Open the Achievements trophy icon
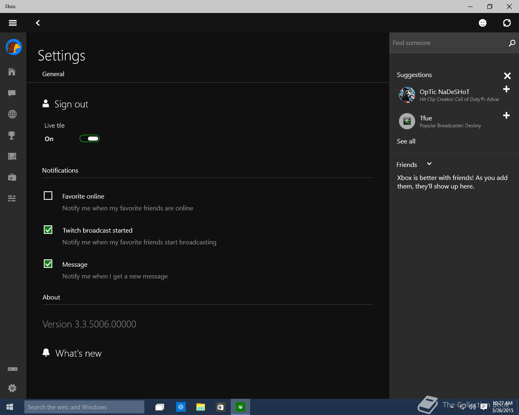 pos(12,135)
